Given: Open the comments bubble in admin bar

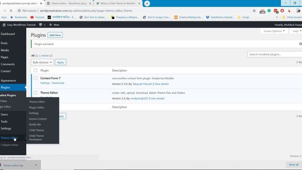Looking at the screenshot, I should point(42,25).
